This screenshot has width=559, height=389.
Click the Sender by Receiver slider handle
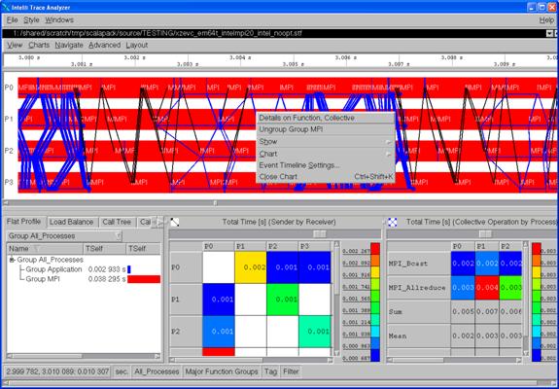(319, 234)
